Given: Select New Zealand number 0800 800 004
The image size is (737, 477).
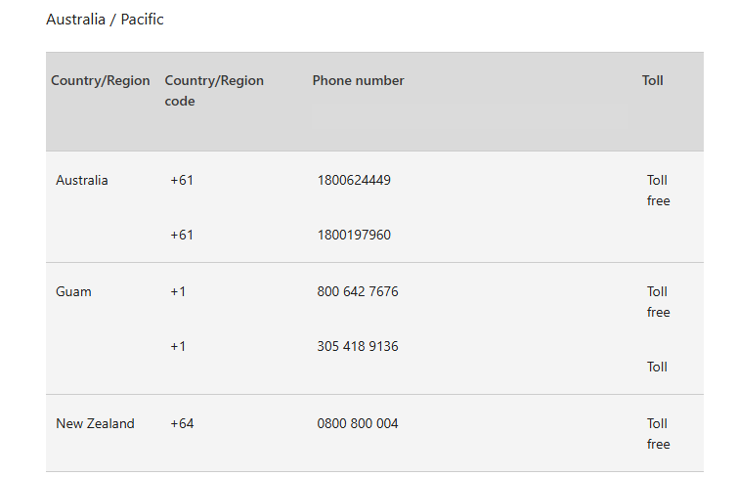Looking at the screenshot, I should click(x=358, y=424).
